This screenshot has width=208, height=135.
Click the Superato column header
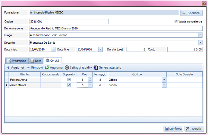point(69,74)
